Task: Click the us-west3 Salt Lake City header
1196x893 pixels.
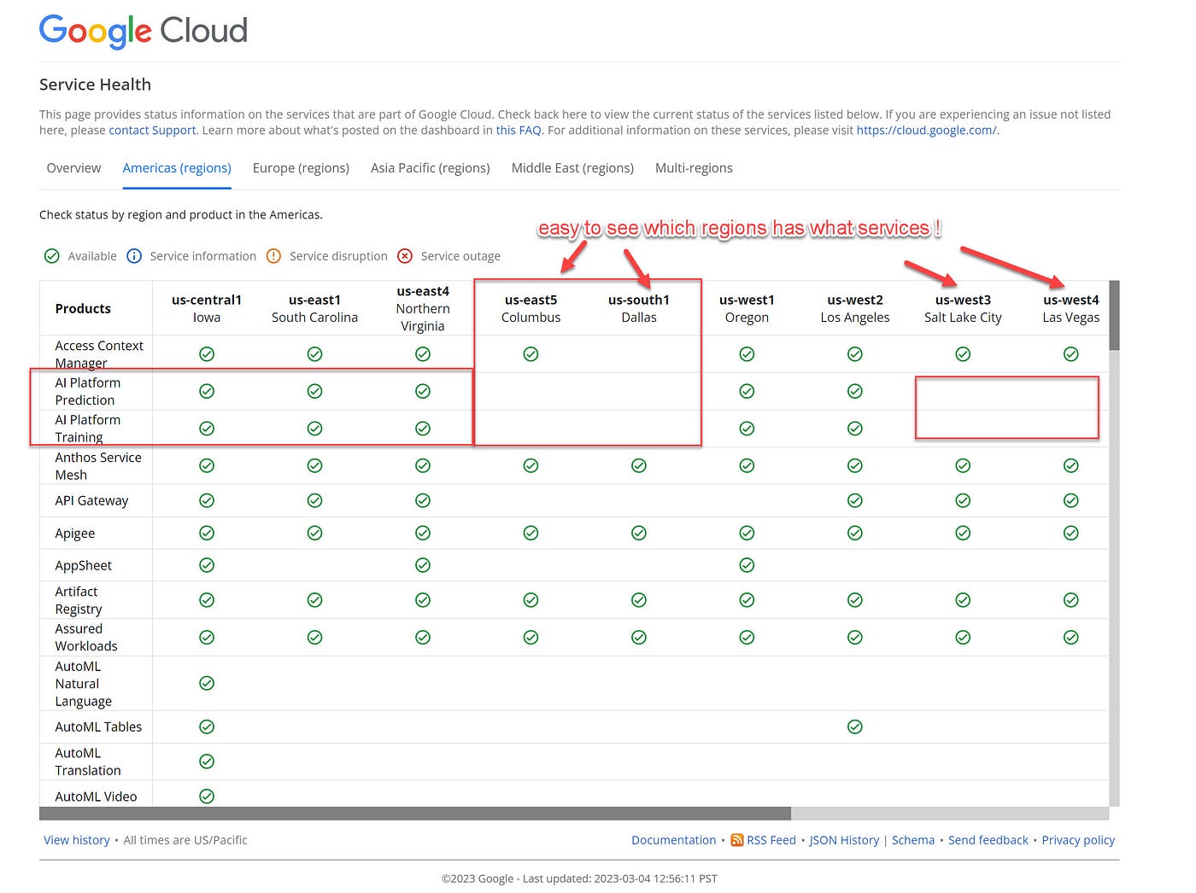Action: 963,308
